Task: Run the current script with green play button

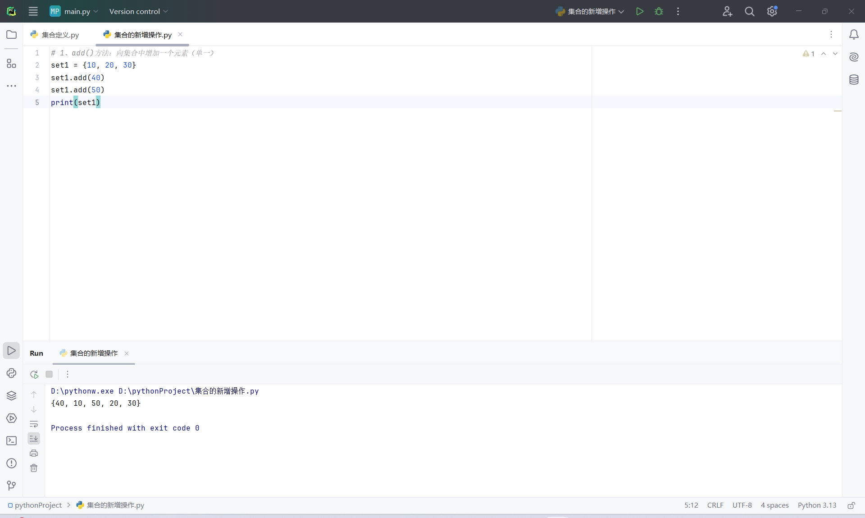Action: 639,11
